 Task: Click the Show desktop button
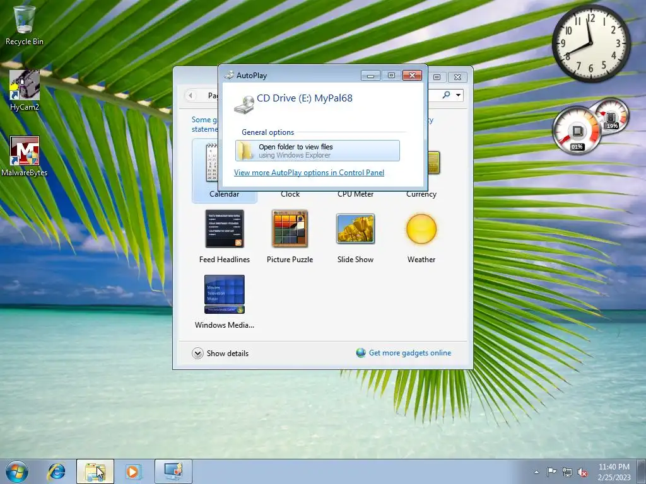click(x=642, y=471)
